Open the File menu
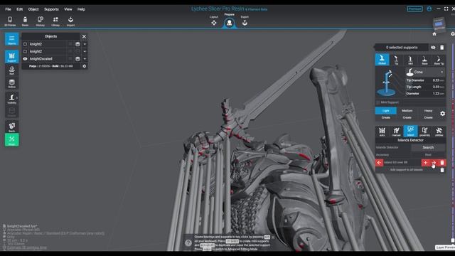This screenshot has height=256, width=455. 8,9
